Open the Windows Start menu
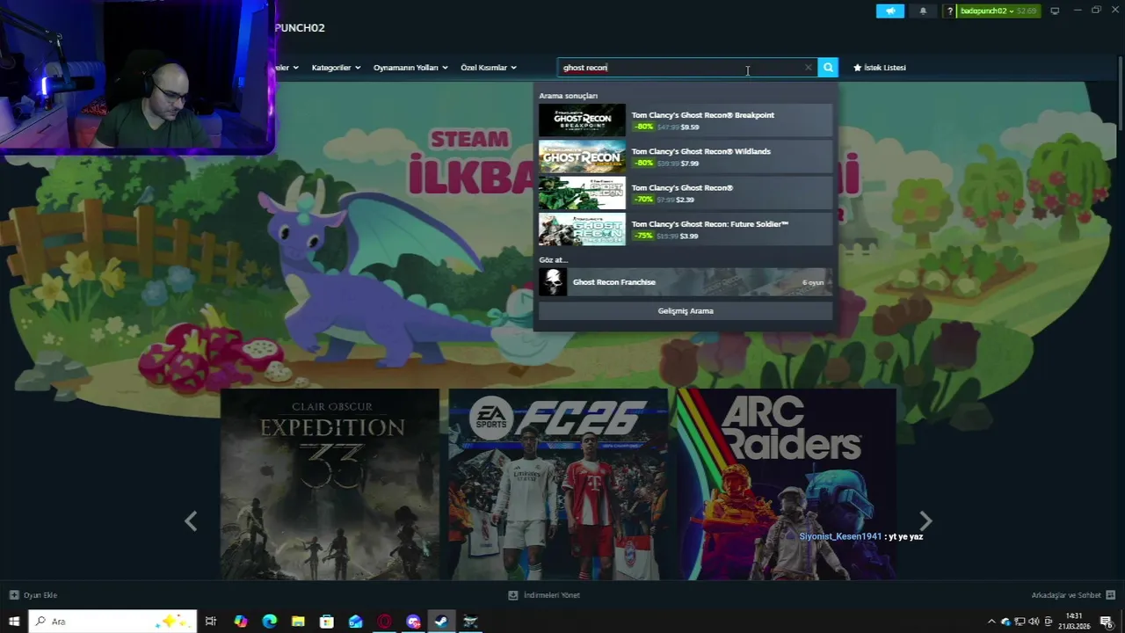 (13, 622)
